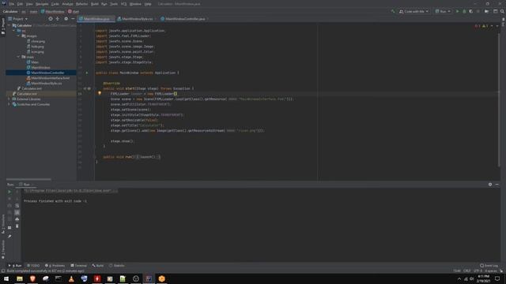This screenshot has height=284, width=506.
Task: Click the start method breadcrumb
Action: tap(74, 11)
